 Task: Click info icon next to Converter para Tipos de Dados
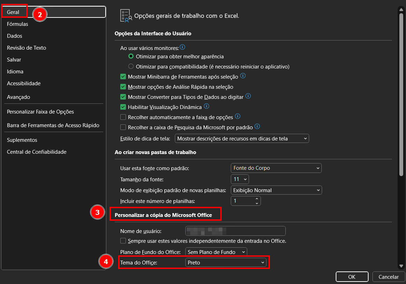248,96
